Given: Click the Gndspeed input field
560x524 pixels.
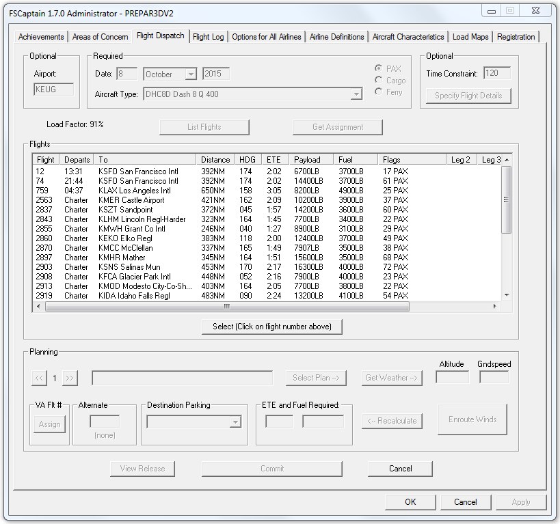Looking at the screenshot, I should [494, 377].
